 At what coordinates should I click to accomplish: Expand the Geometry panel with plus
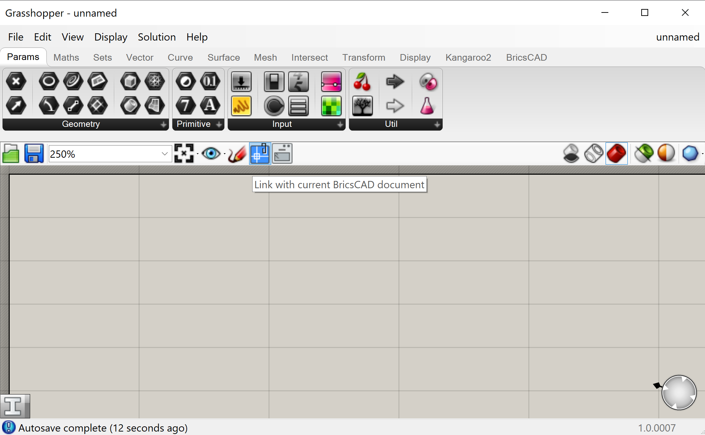coord(163,124)
